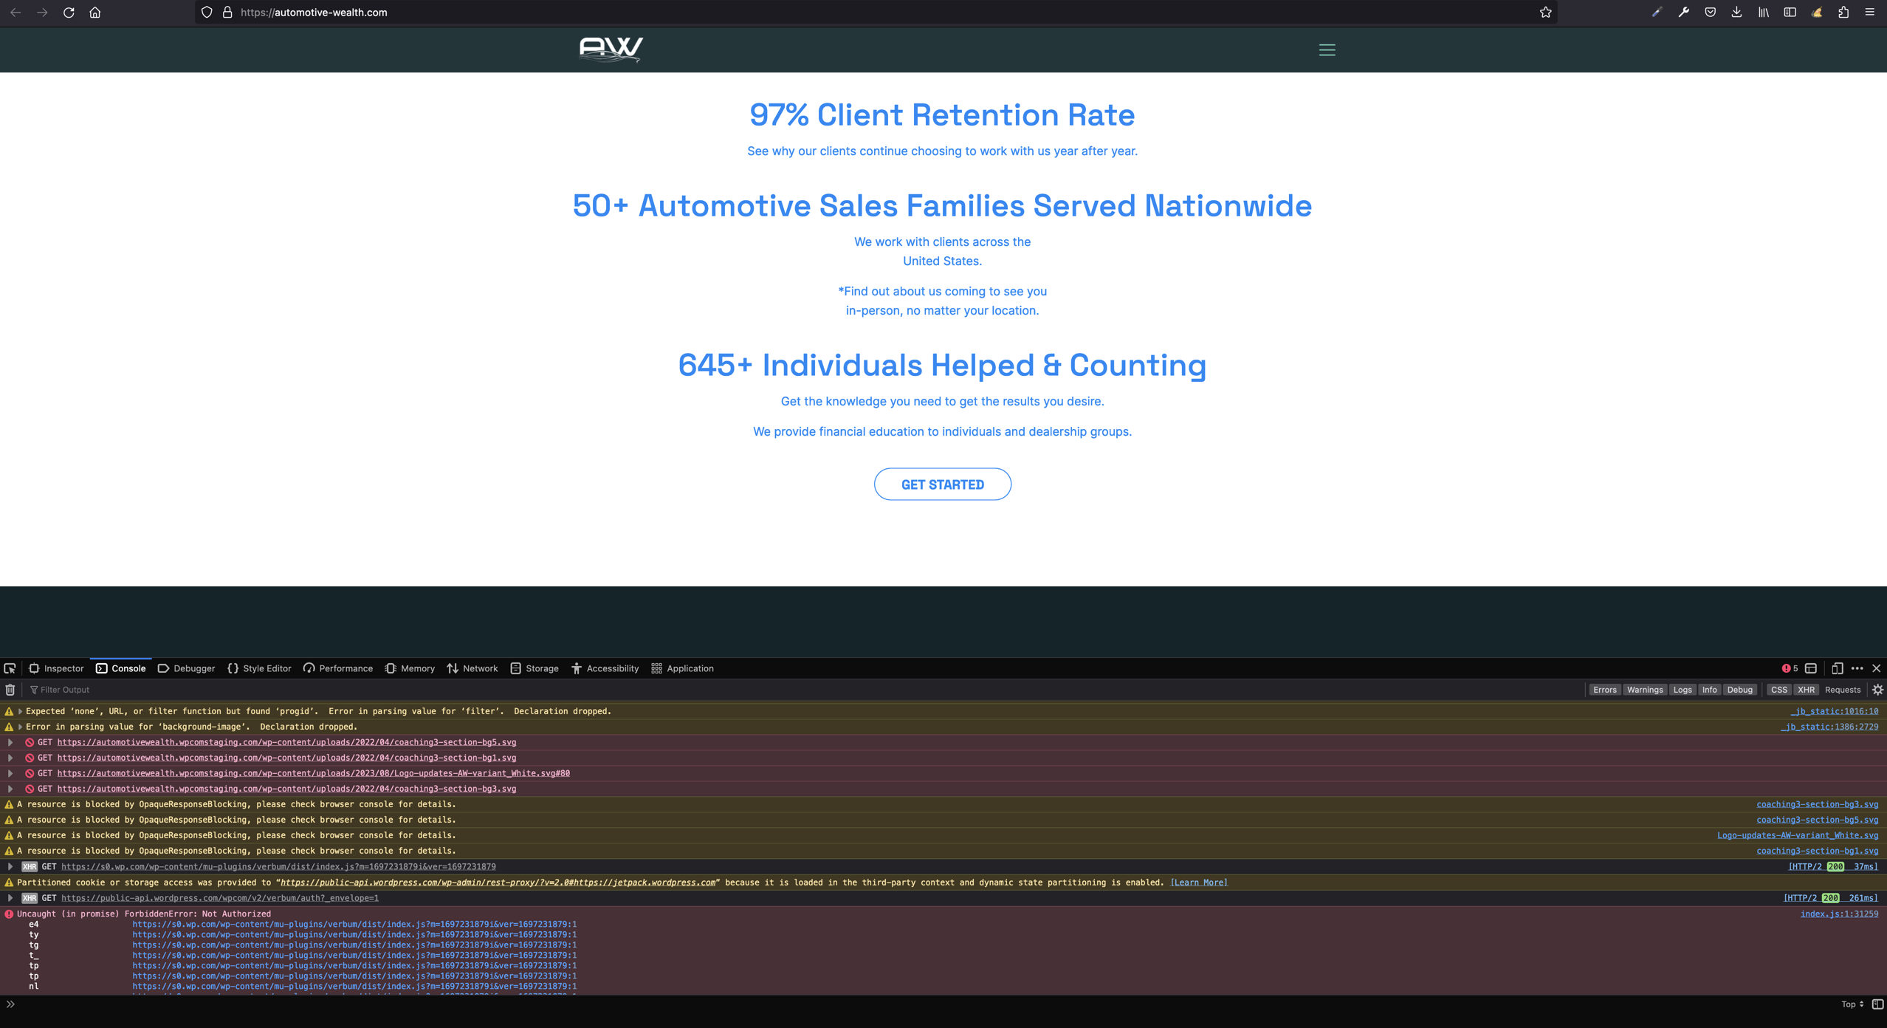This screenshot has width=1887, height=1028.
Task: Open the Top context selector dropdown
Action: (1852, 1004)
